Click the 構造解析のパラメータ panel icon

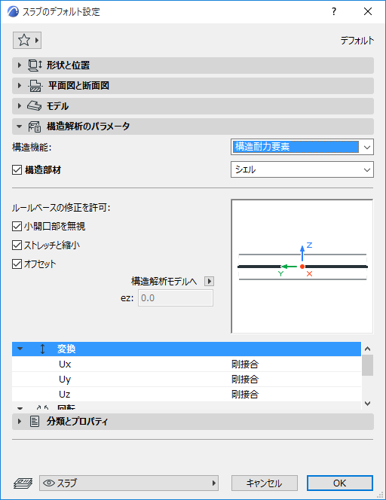click(35, 127)
